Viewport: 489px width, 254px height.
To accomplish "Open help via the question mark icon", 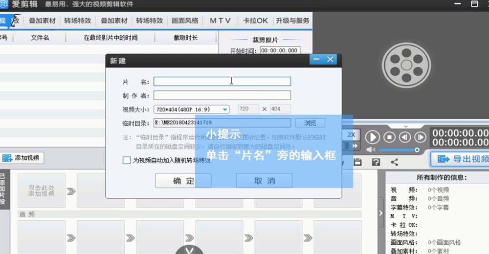I will click(x=376, y=162).
